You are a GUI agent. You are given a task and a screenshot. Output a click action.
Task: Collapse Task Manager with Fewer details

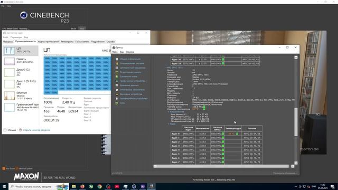[10, 130]
